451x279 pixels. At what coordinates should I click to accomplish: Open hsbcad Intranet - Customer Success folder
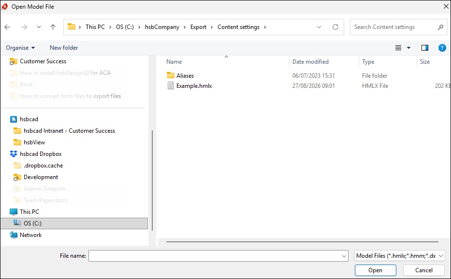click(x=69, y=131)
